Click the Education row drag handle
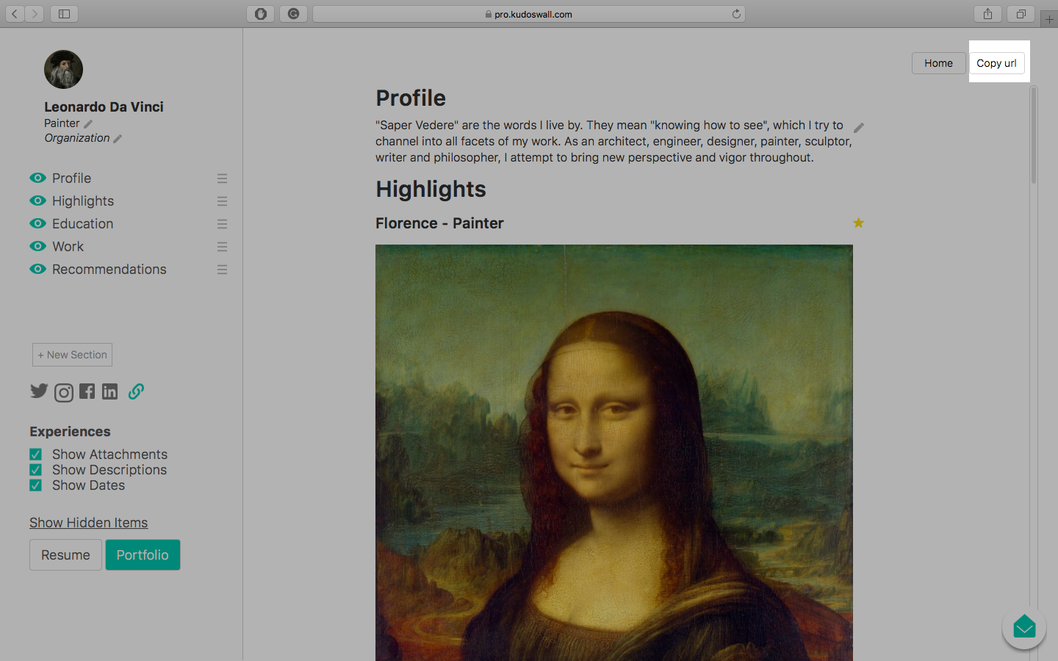 [x=222, y=224]
